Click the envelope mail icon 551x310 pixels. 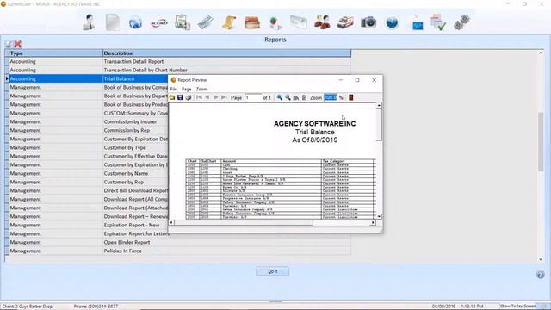pyautogui.click(x=299, y=22)
